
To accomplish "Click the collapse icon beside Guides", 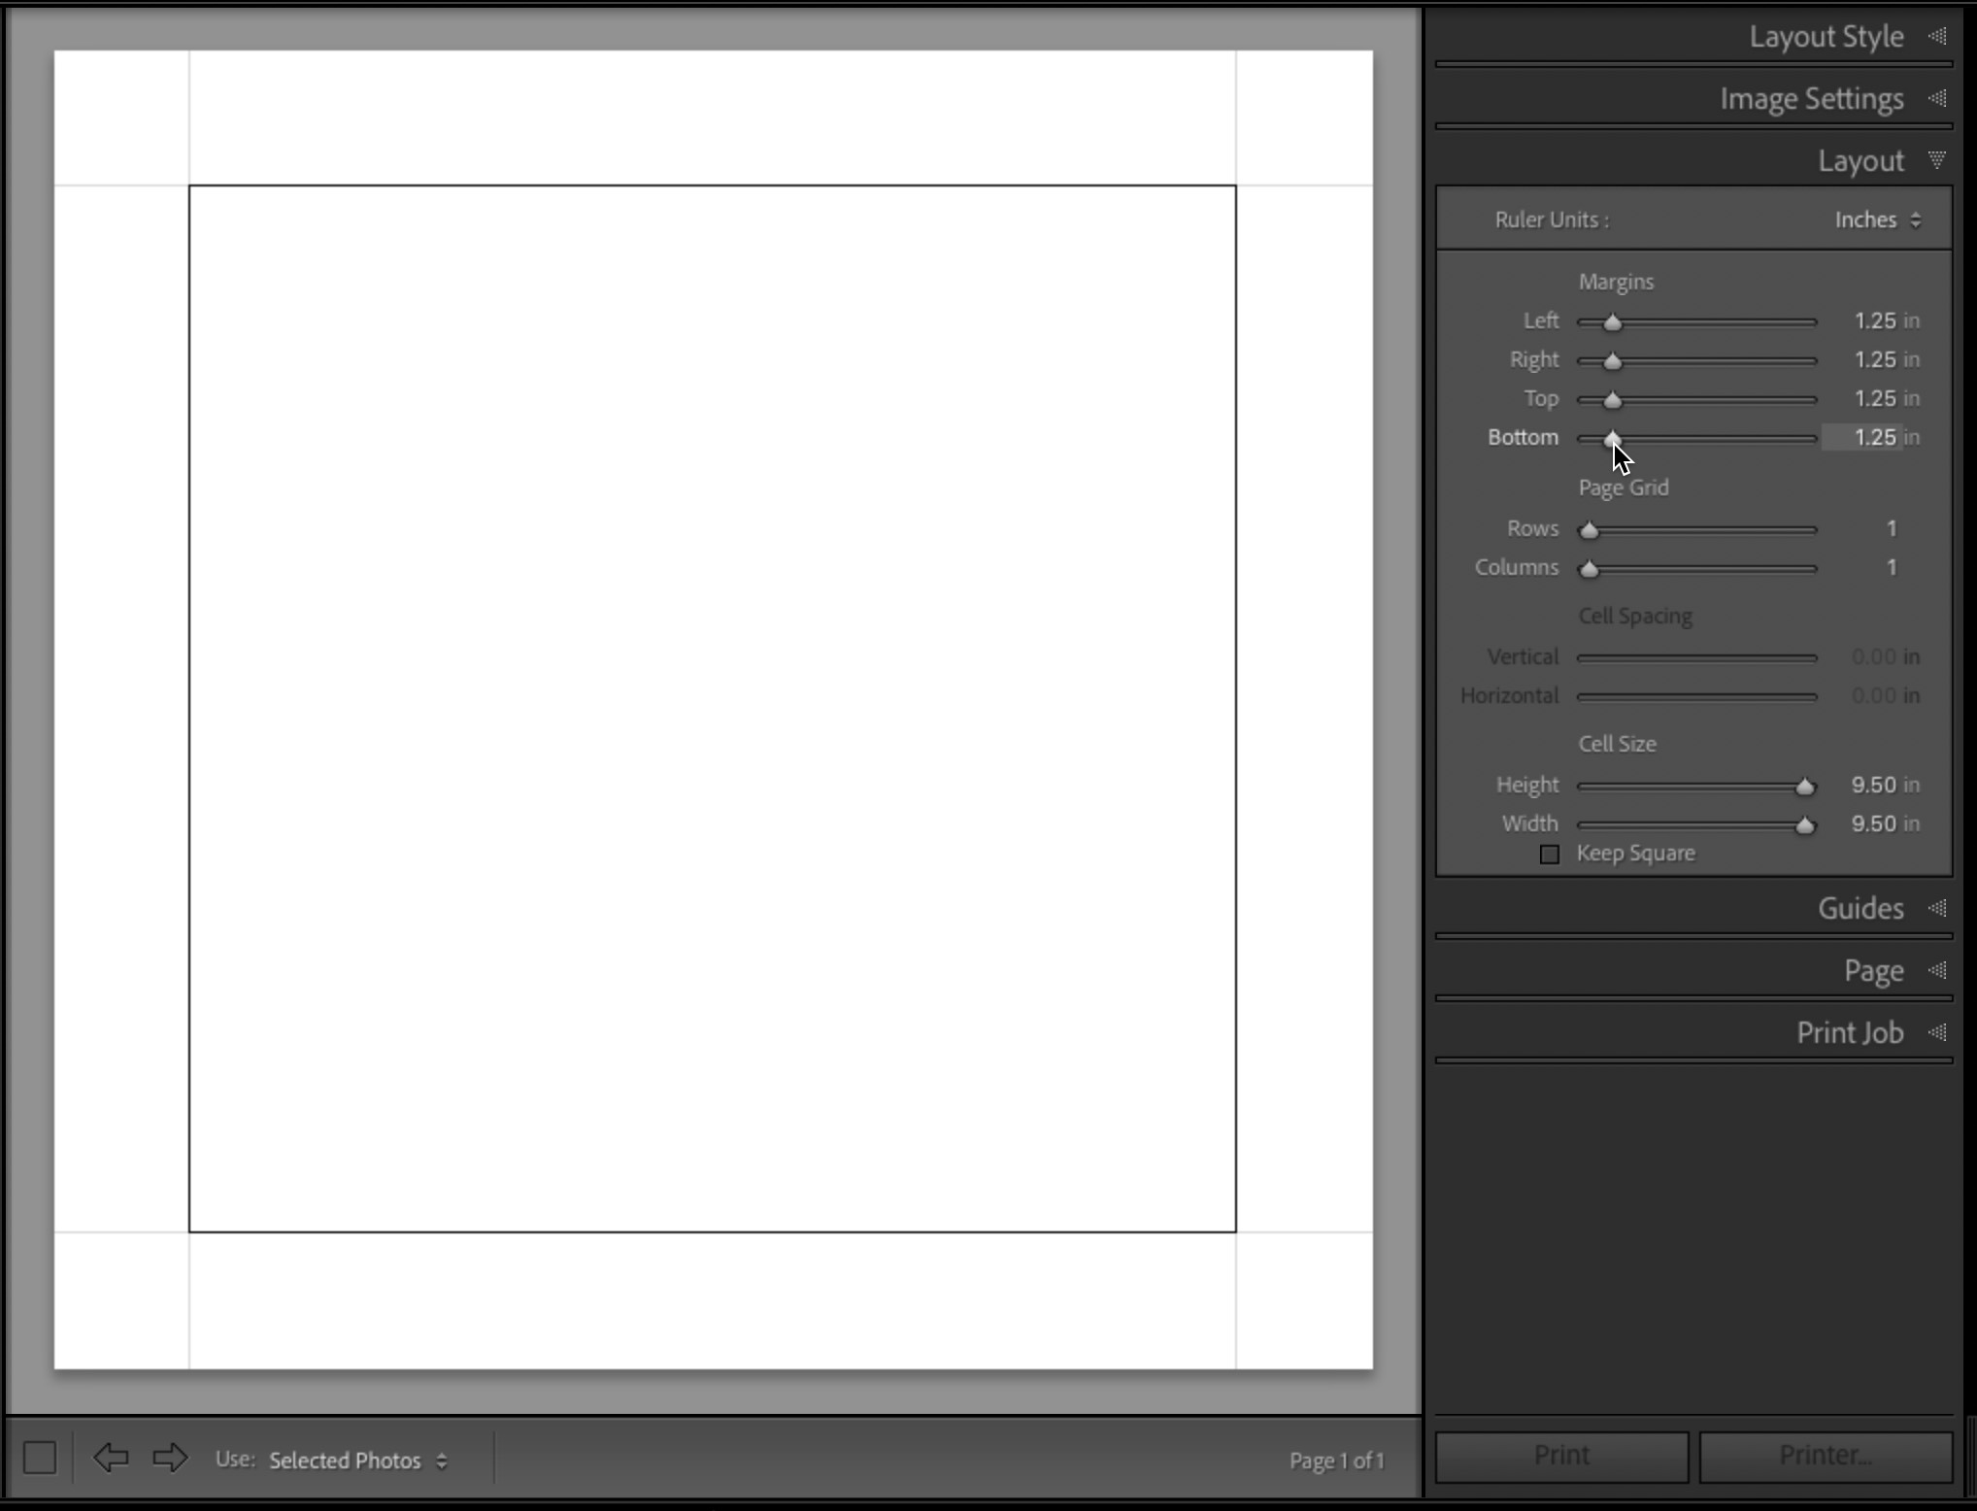I will [1938, 908].
